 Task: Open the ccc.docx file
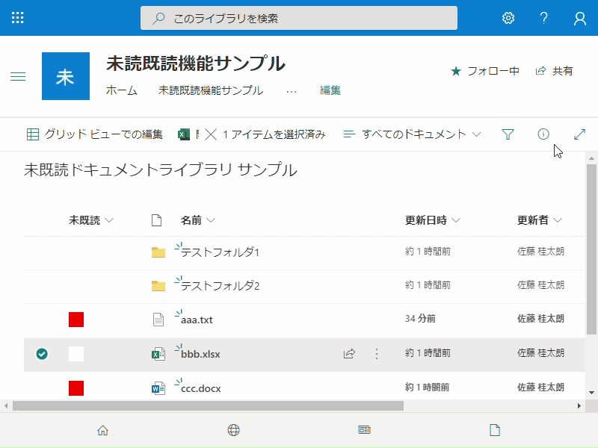pos(201,388)
